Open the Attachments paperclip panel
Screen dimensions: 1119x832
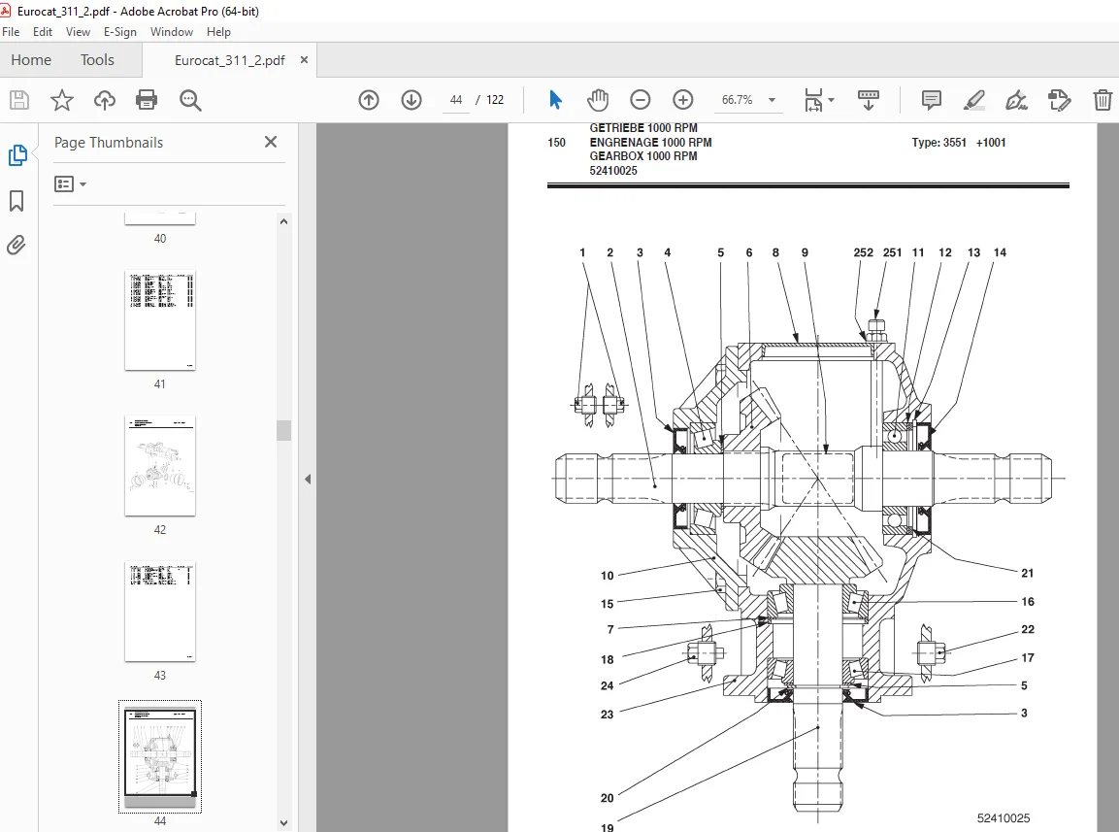16,245
